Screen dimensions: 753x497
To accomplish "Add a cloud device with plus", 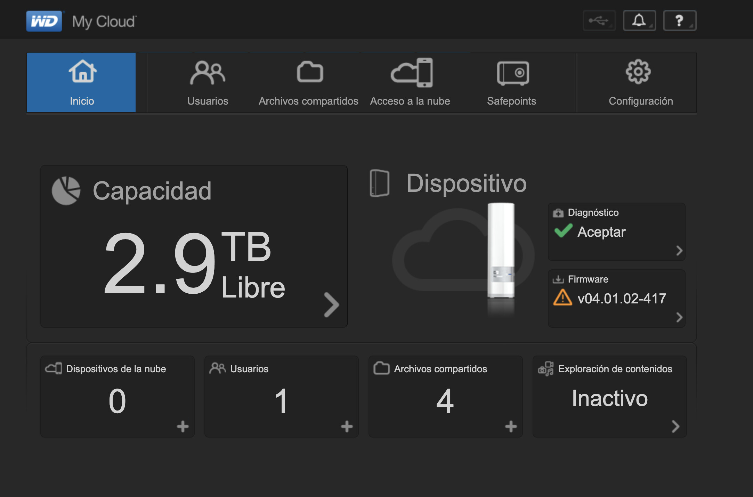I will click(x=183, y=426).
